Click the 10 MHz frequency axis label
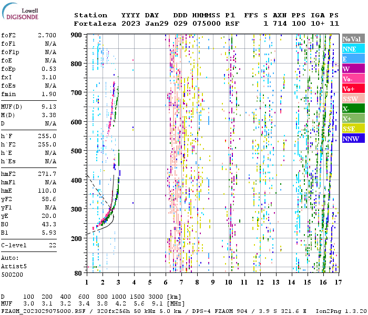This screenshot has height=315, width=368. point(228,282)
